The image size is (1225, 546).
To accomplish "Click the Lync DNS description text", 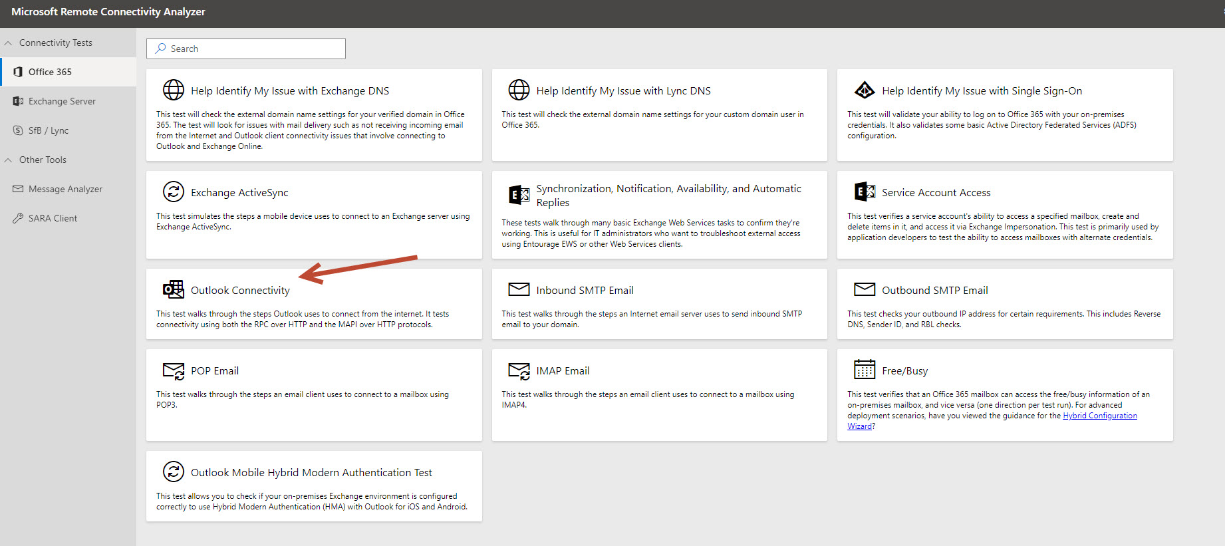I will click(652, 120).
